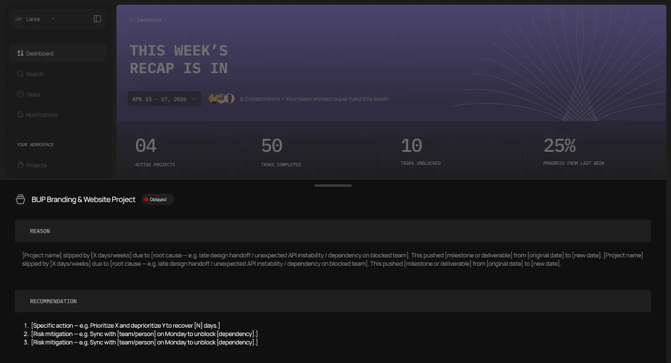Select the 04 Active Projects stat
The image size is (671, 363).
155,152
